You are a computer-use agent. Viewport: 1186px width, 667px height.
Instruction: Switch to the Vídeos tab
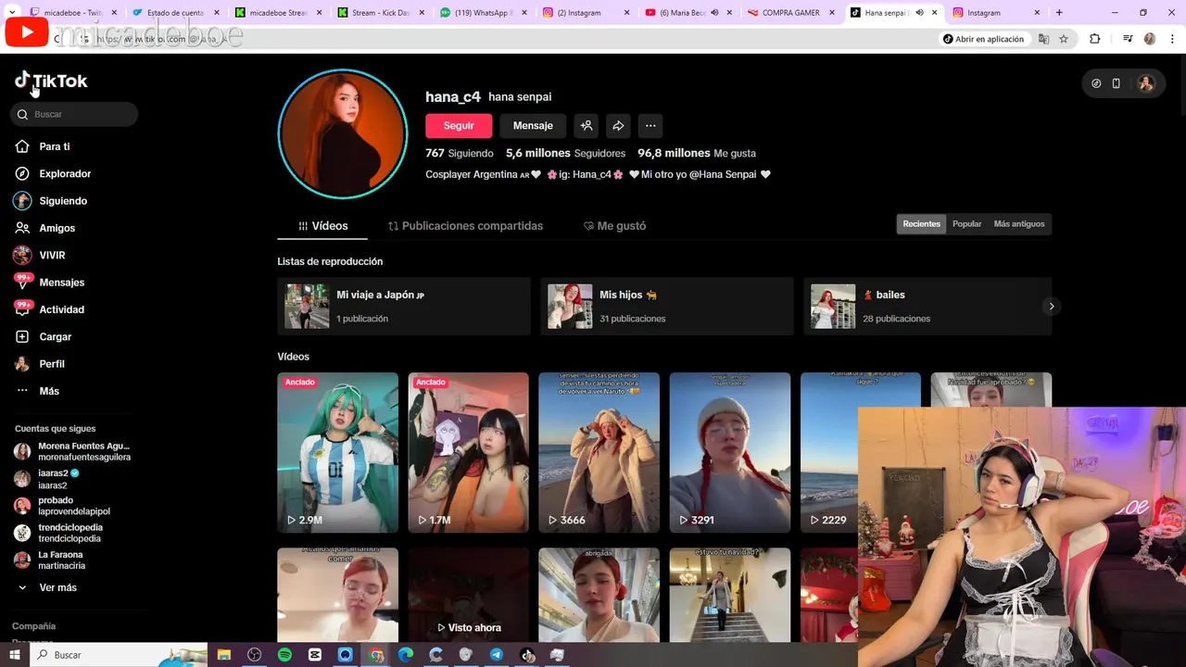(x=322, y=226)
